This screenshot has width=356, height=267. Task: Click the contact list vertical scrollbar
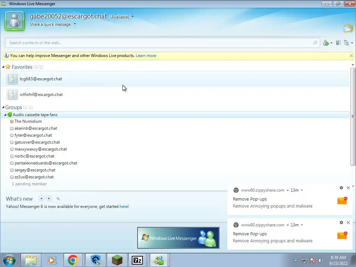click(353, 116)
